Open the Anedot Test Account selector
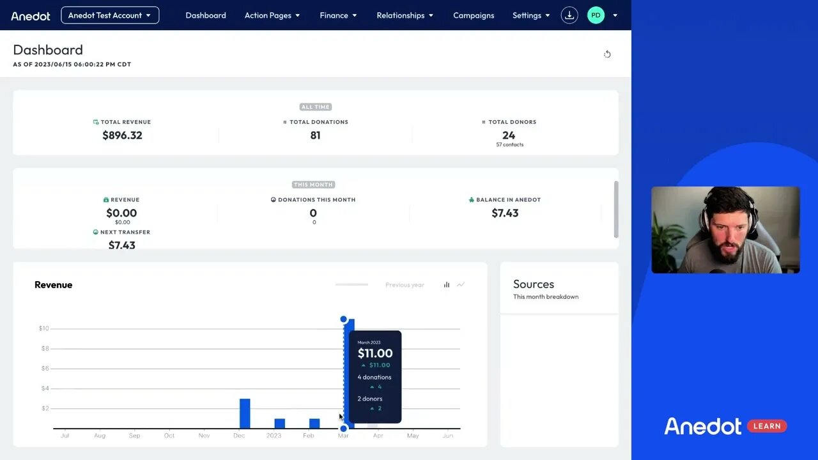 [110, 15]
